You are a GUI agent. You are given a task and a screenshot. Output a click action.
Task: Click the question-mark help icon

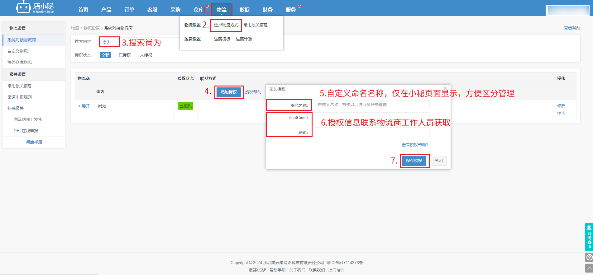click(589, 257)
